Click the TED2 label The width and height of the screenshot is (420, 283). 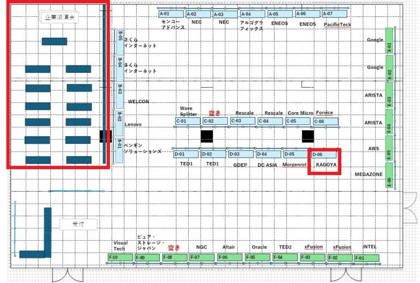(x=285, y=247)
